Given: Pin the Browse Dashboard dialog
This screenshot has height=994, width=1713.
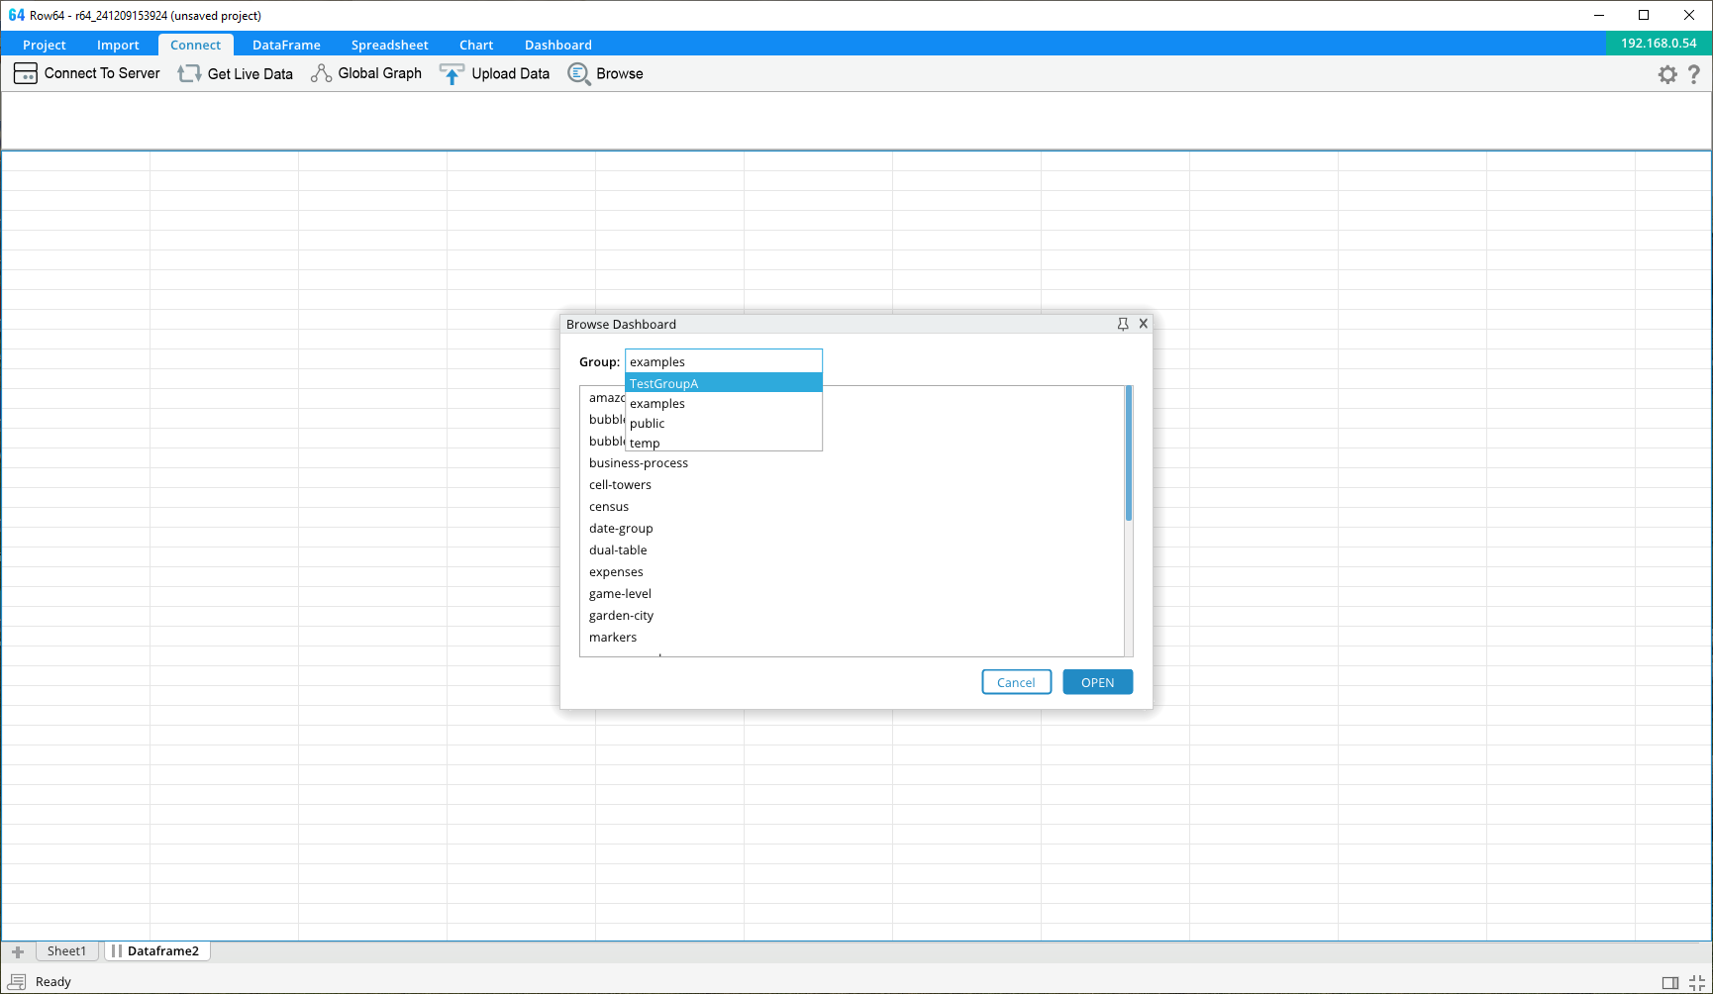Looking at the screenshot, I should [x=1123, y=324].
